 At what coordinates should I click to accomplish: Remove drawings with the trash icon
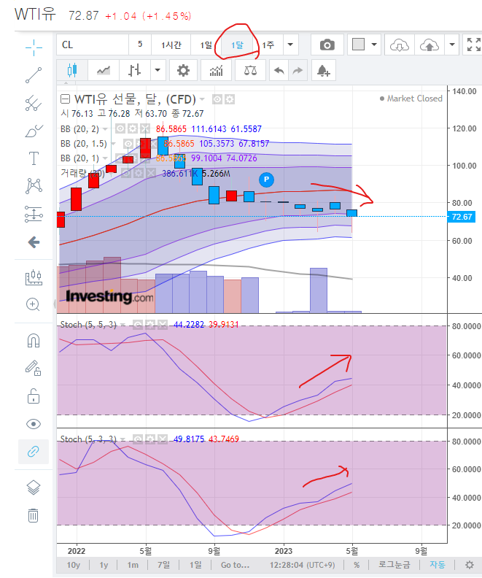tap(33, 515)
